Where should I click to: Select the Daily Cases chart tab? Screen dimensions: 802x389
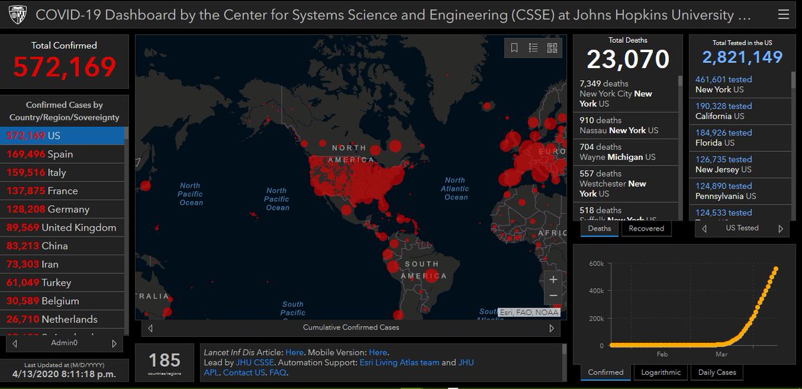(716, 373)
